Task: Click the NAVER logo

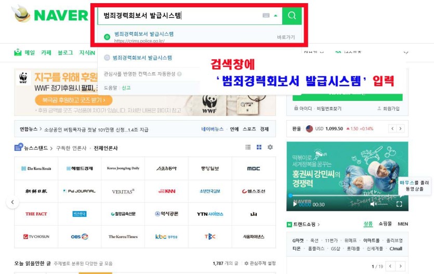Action: point(50,15)
